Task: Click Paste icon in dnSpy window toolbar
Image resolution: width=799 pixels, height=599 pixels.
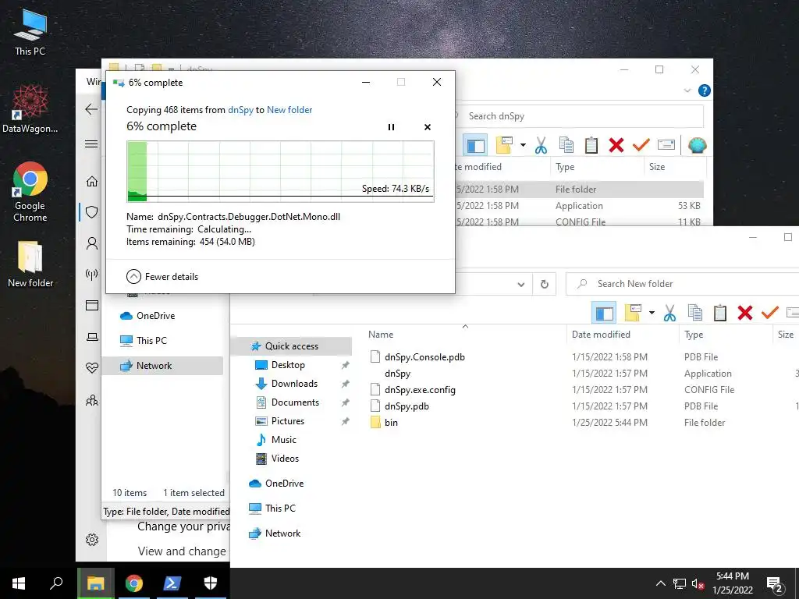Action: pos(591,145)
